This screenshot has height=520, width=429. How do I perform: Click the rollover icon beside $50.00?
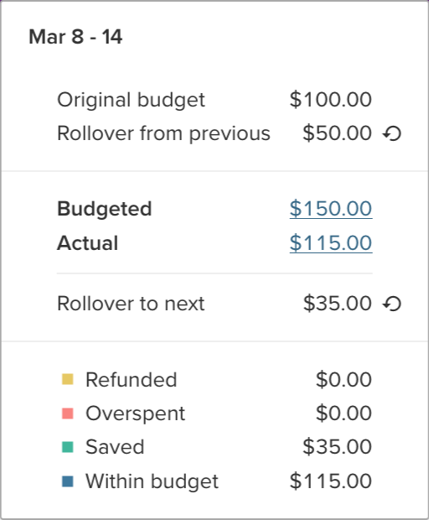392,134
